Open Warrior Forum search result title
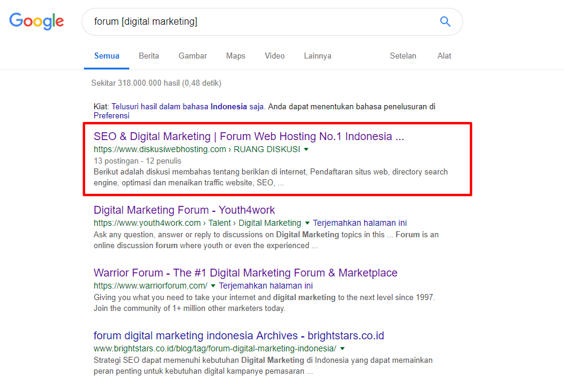This screenshot has width=564, height=387. pyautogui.click(x=245, y=273)
